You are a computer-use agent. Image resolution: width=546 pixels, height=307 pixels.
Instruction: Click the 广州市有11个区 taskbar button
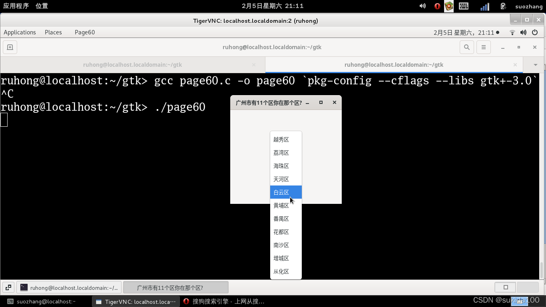pyautogui.click(x=176, y=287)
